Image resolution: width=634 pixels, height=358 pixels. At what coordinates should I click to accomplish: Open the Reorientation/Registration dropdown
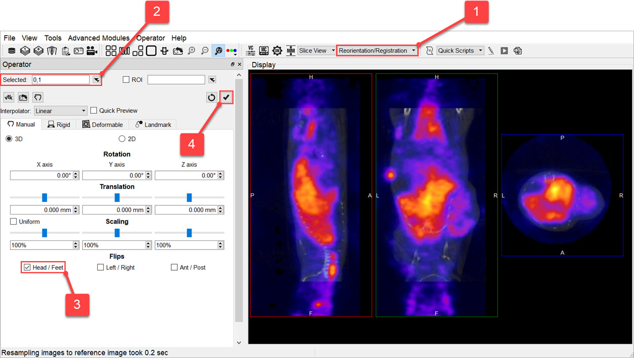coord(377,51)
